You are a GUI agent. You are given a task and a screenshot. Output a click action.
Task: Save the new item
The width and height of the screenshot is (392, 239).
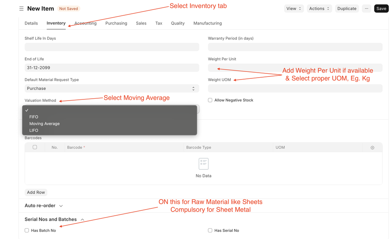[x=381, y=8]
